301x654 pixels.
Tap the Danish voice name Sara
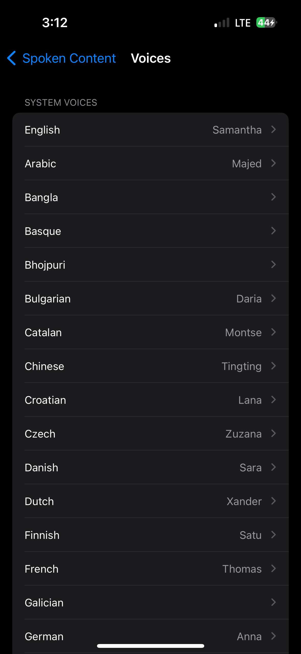(x=250, y=468)
